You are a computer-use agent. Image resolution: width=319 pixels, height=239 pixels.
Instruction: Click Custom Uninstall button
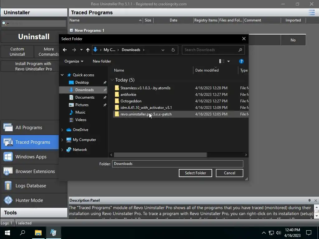(x=17, y=52)
